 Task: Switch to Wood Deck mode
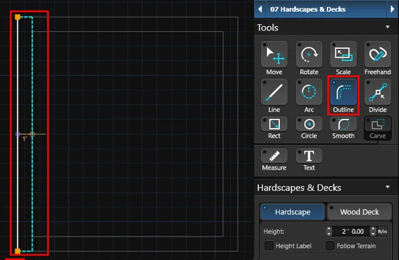point(359,212)
